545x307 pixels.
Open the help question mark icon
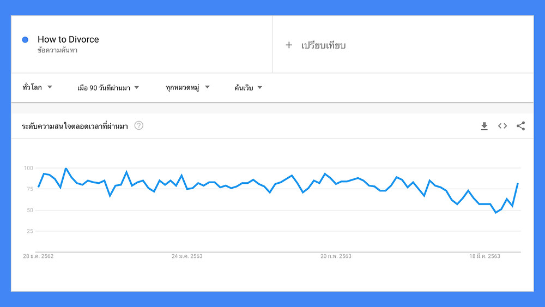point(138,125)
